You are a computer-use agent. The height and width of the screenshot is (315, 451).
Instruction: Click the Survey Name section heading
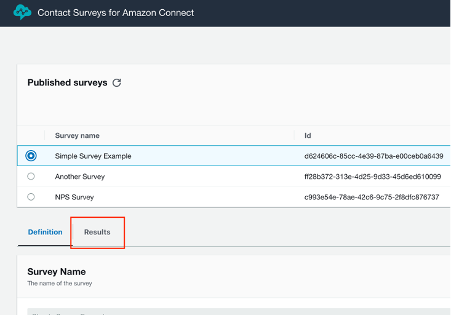[x=57, y=271]
